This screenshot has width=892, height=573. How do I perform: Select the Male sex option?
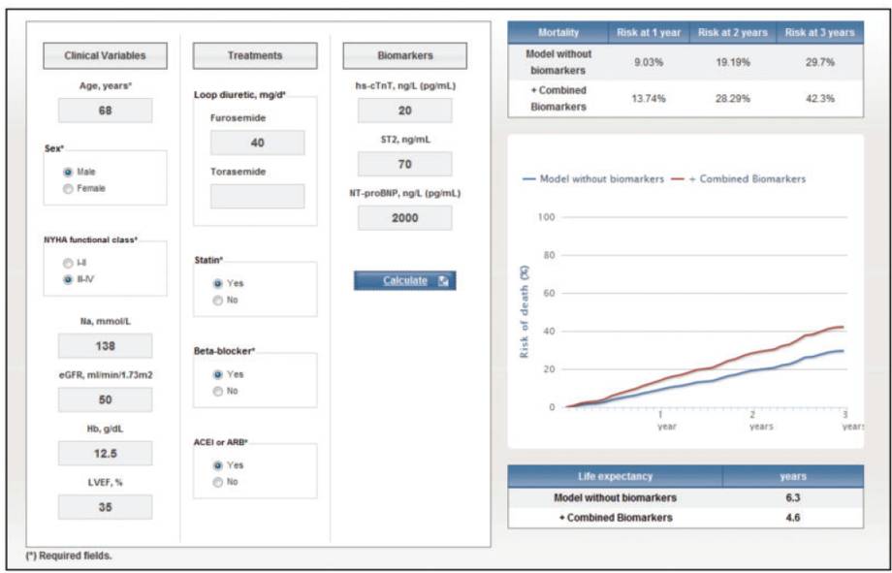69,172
